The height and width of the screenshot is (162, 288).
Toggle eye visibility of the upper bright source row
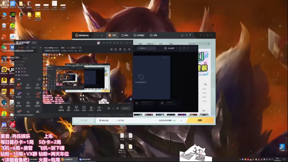[x=16, y=68]
